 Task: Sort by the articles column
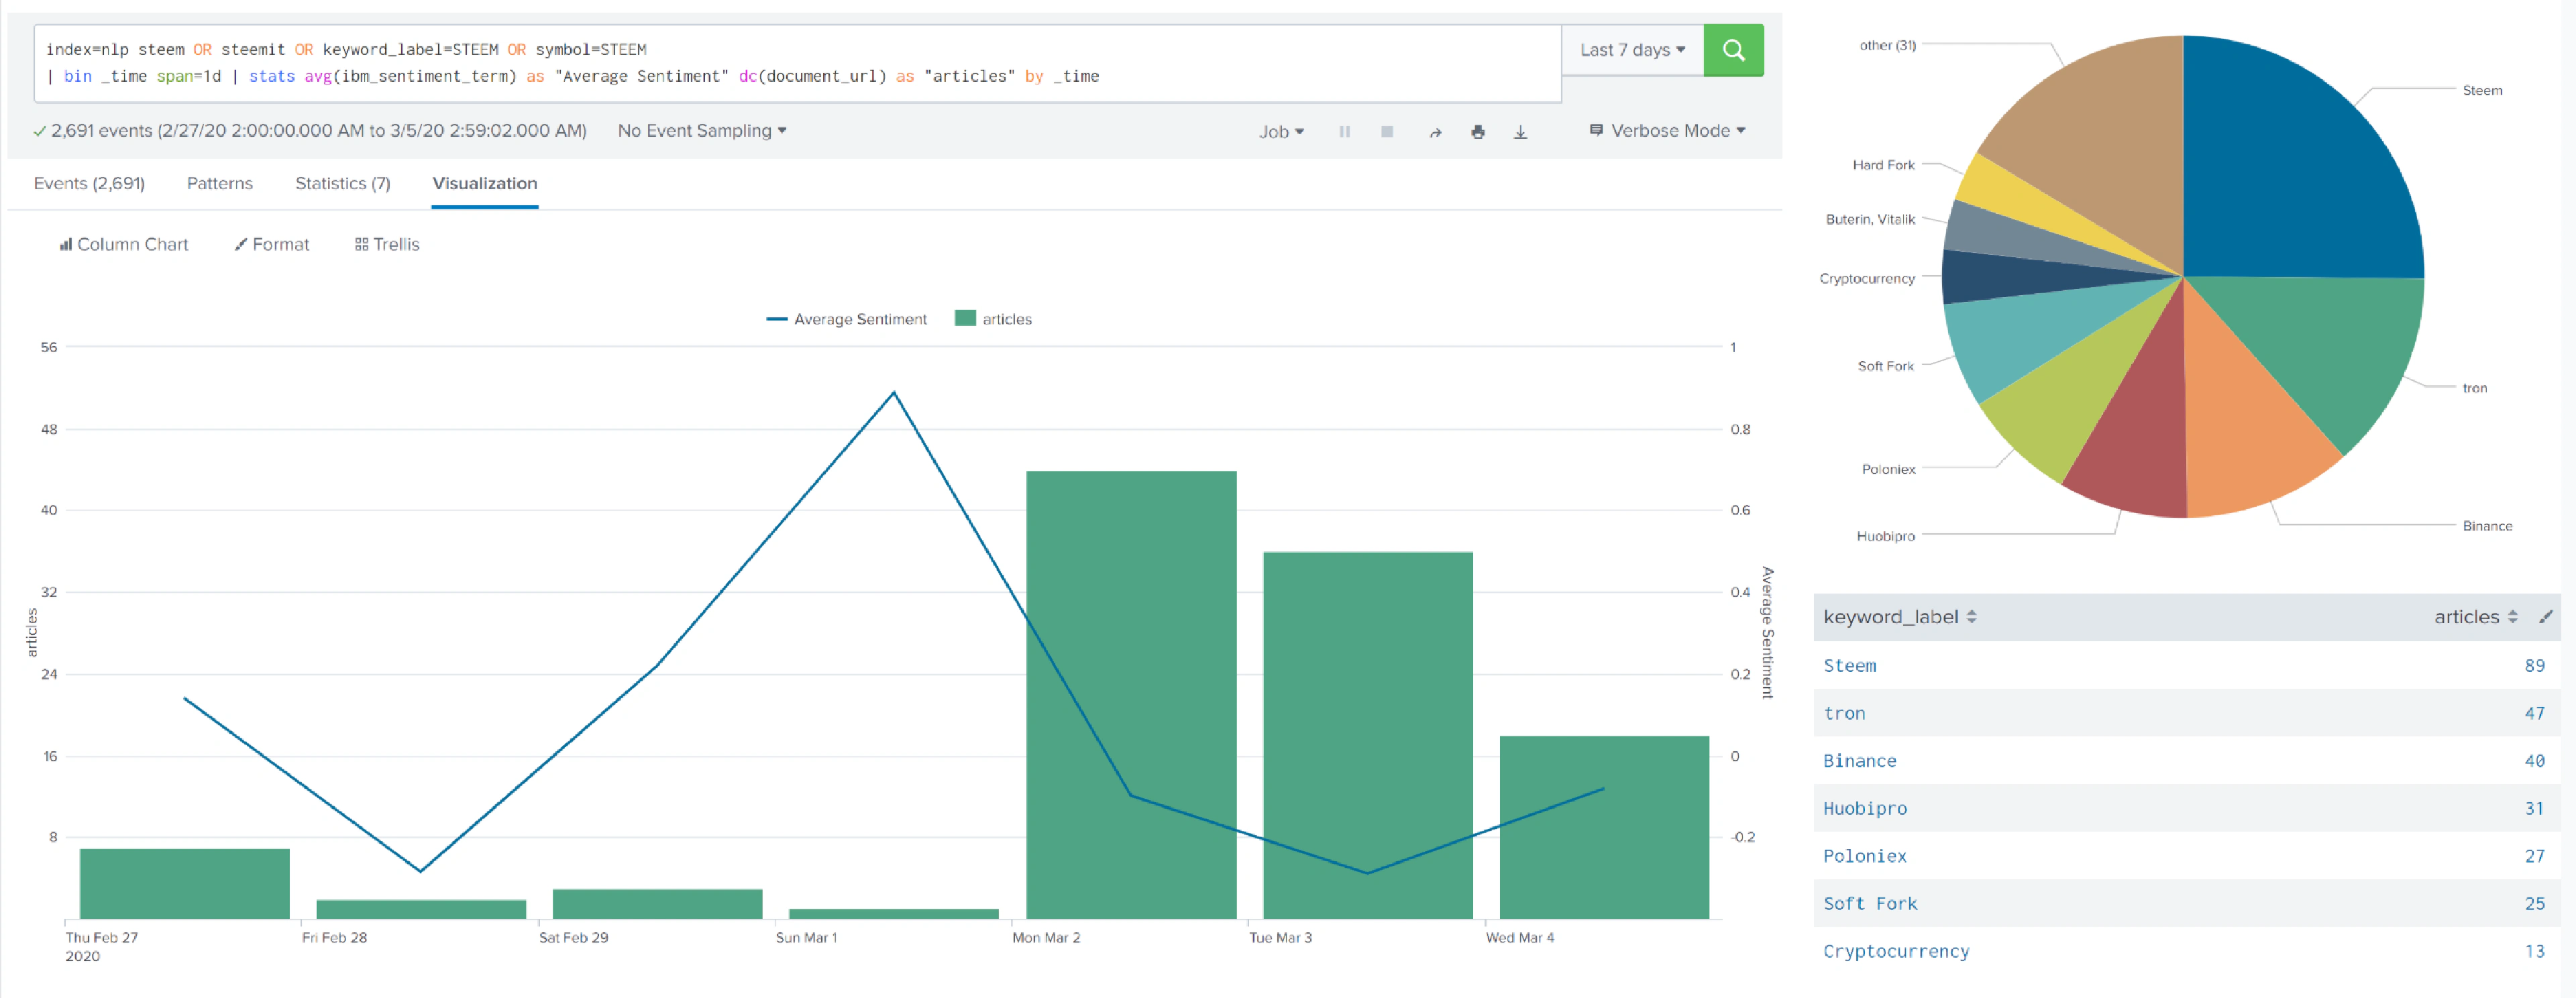pos(2475,617)
